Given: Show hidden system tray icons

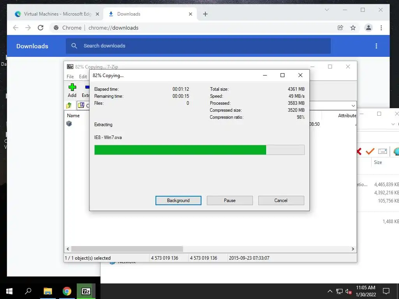Looking at the screenshot, I should click(x=330, y=291).
